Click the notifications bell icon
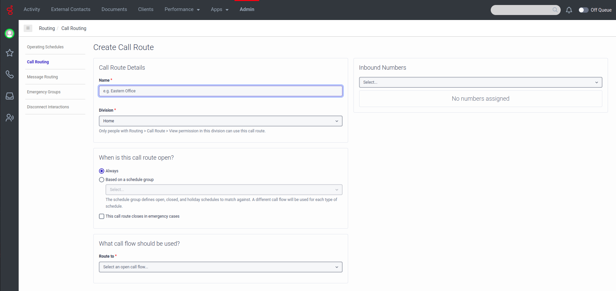Screen dimensions: 616x291 (569, 10)
